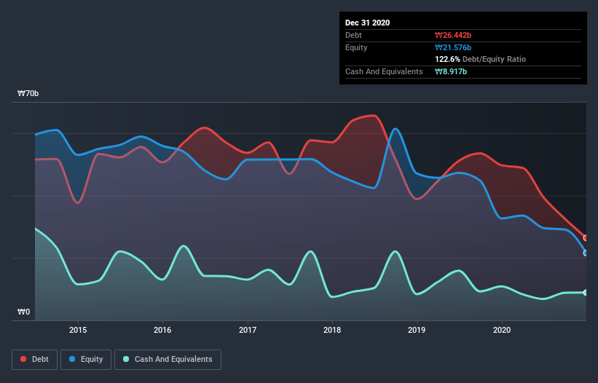Screen dimensions: 598x383
Task: Toggle the Debt series legend button
Action: point(34,360)
